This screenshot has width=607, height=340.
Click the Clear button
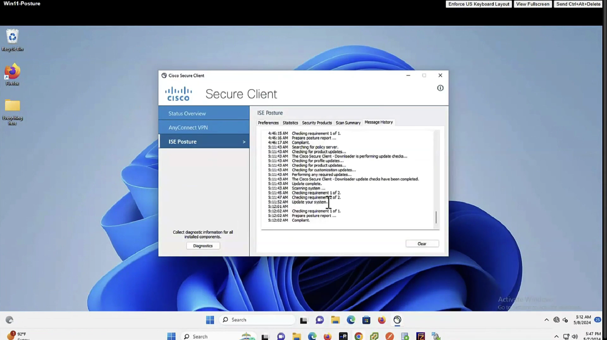point(422,244)
